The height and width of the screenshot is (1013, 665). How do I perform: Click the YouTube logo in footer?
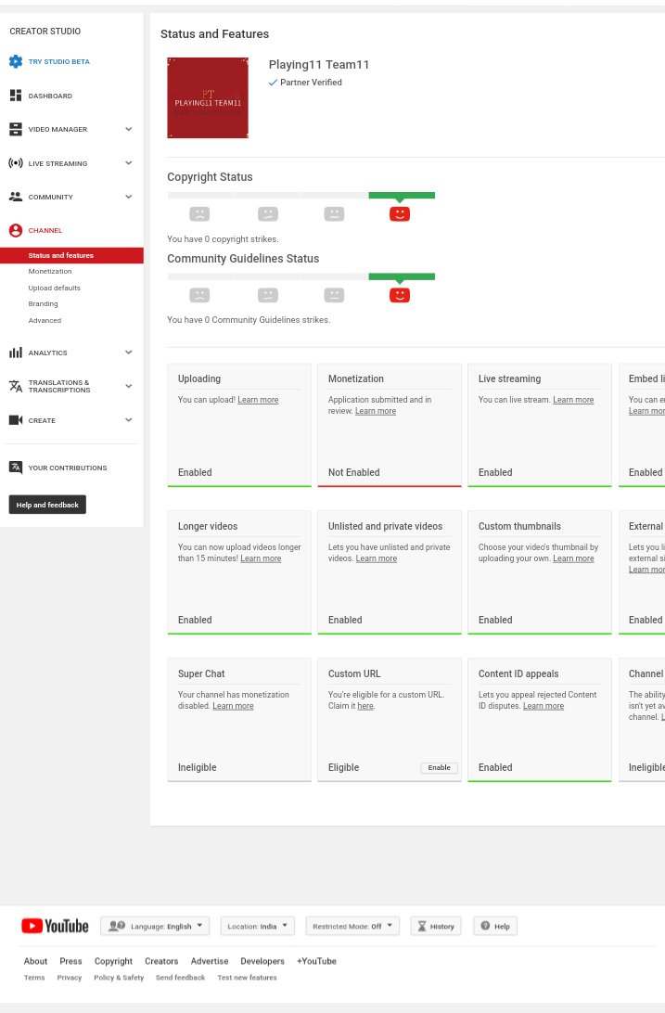(x=55, y=926)
